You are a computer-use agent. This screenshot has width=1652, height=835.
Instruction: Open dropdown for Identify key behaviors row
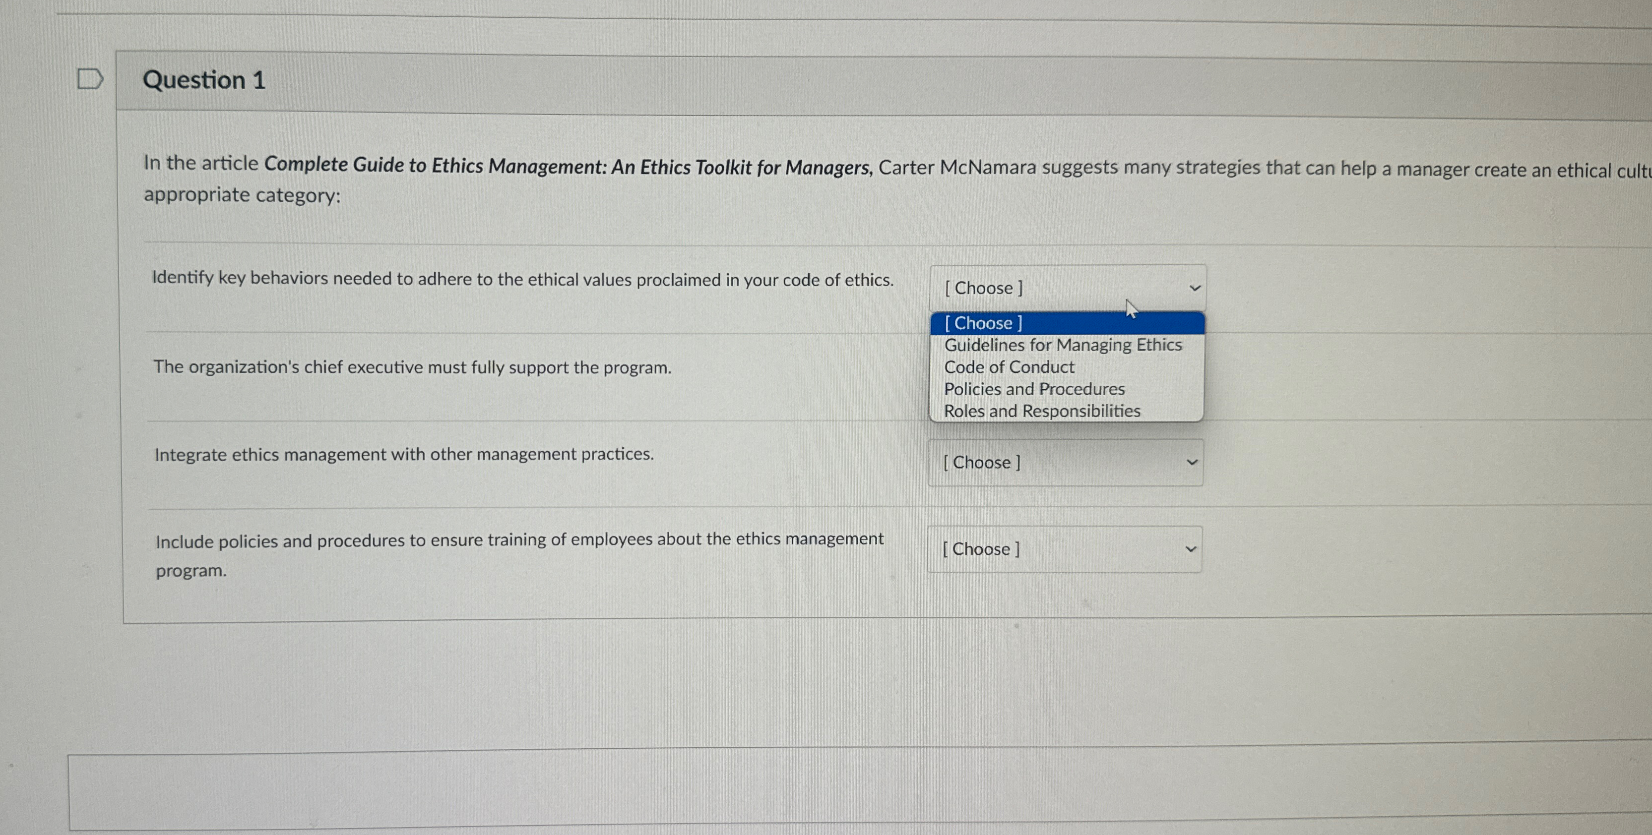[1067, 288]
